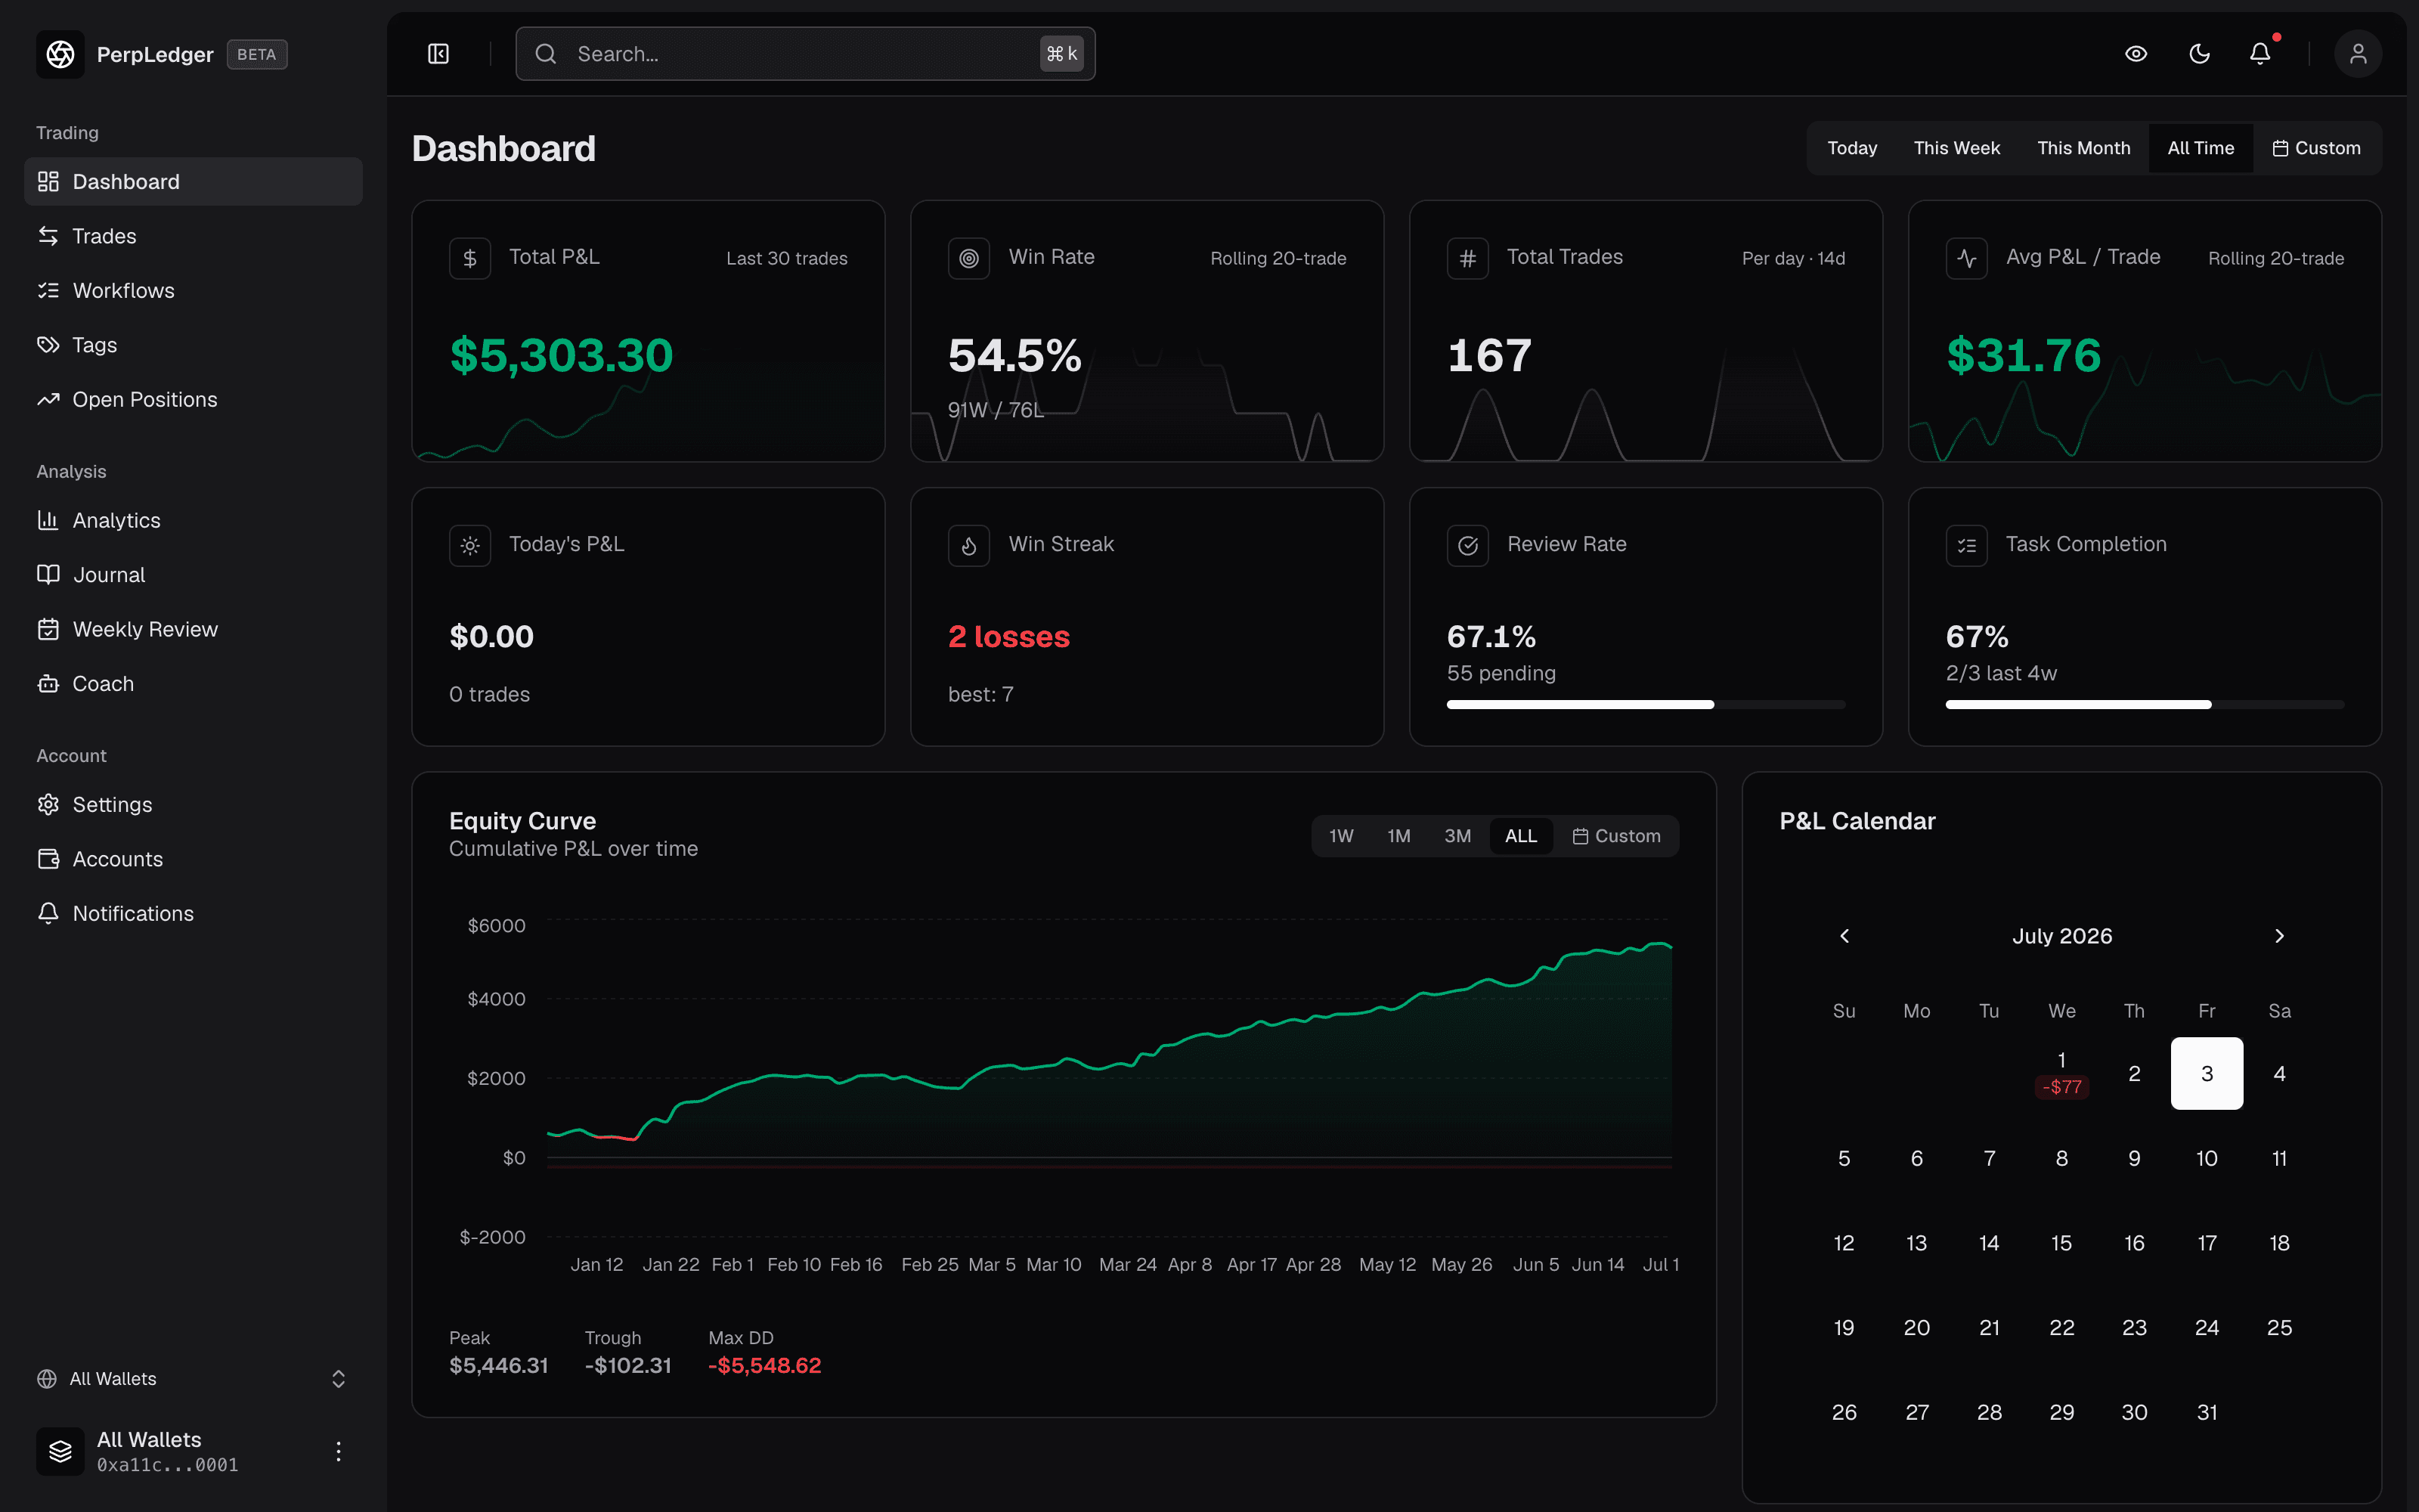Click the Win Rate target icon

point(968,259)
